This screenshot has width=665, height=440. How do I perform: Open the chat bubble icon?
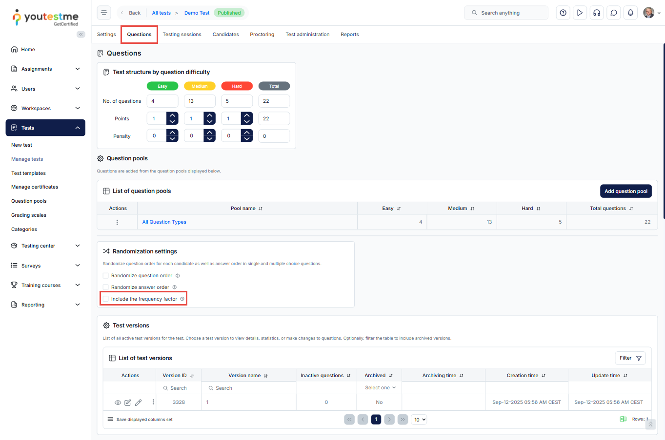[x=614, y=13]
